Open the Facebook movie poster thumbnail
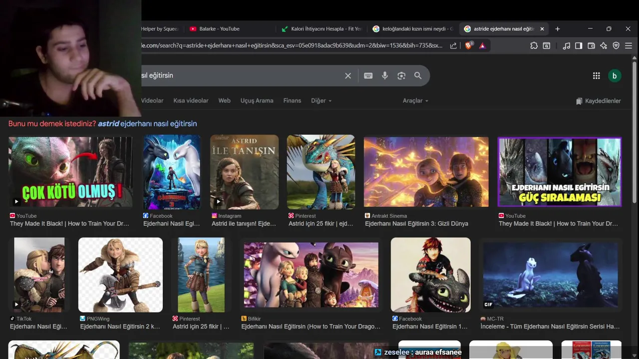The height and width of the screenshot is (359, 639). pos(172,172)
